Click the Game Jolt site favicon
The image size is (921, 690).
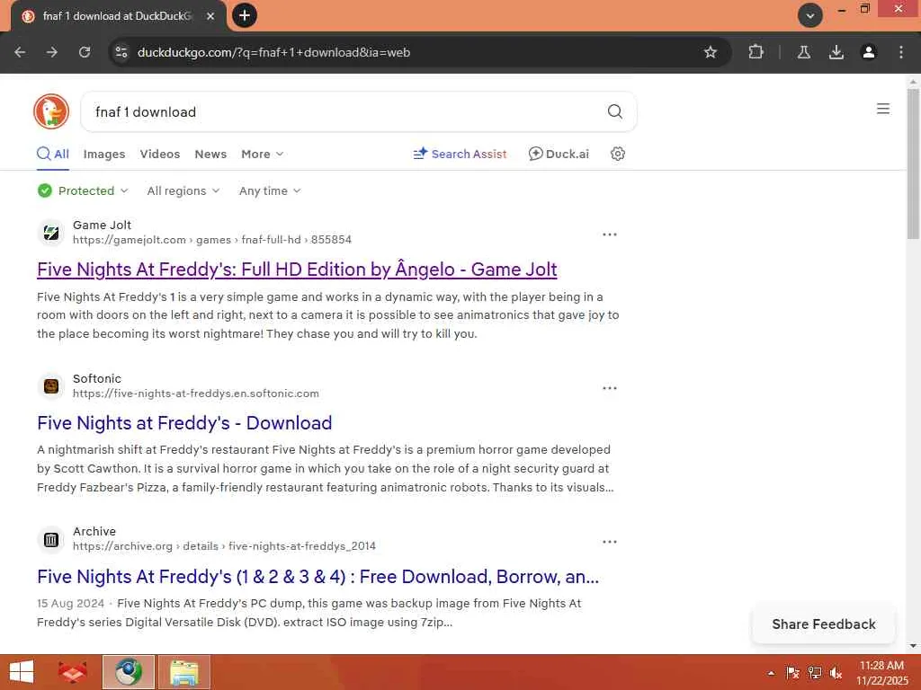pos(51,233)
